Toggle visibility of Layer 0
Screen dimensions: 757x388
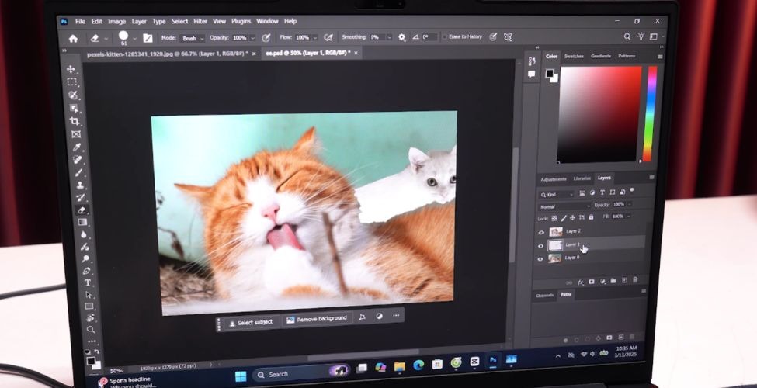click(x=541, y=258)
